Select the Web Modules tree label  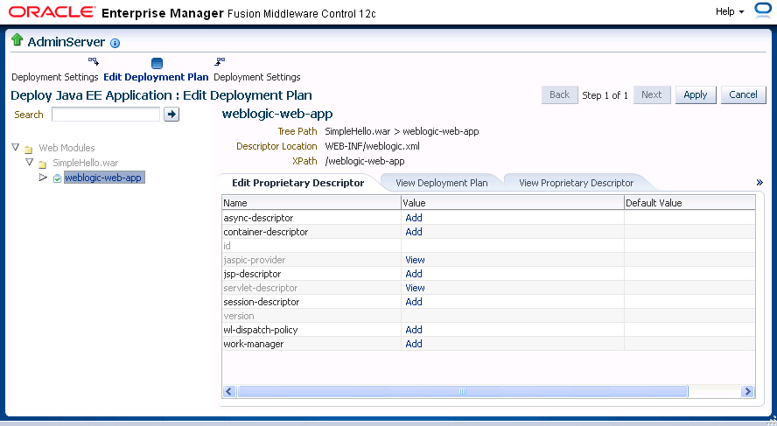pyautogui.click(x=66, y=148)
